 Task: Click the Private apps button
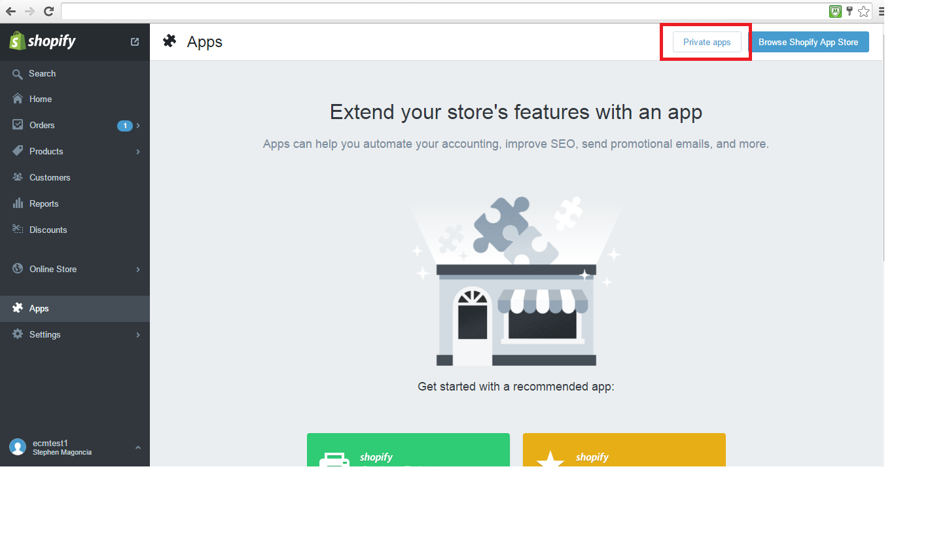click(707, 42)
